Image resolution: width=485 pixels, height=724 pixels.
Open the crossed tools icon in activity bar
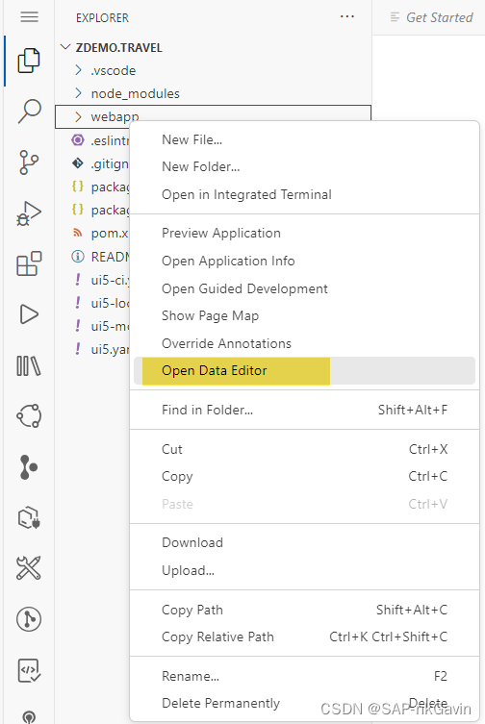[x=29, y=567]
